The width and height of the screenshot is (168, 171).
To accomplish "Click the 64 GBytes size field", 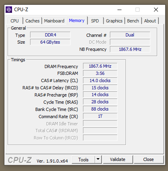I will 50,42.
